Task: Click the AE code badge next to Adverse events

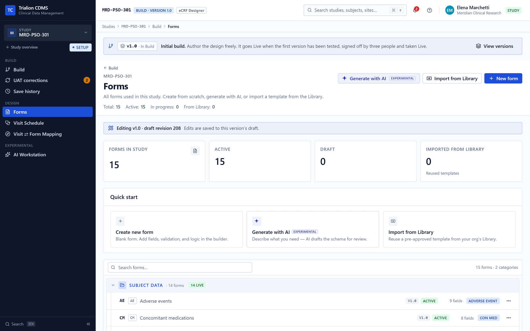Action: (x=132, y=301)
